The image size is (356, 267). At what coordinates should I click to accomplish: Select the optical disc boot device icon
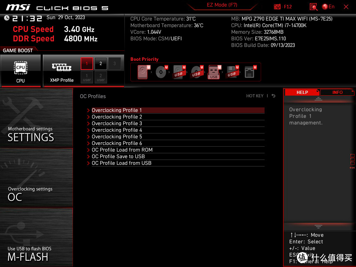coord(161,72)
